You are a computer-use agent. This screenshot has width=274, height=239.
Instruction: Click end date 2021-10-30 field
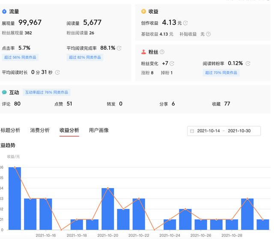click(239, 131)
